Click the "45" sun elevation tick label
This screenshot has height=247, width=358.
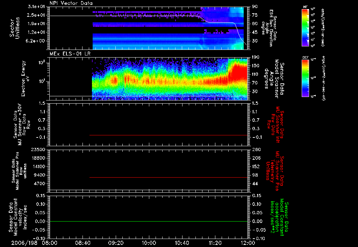point(255,32)
